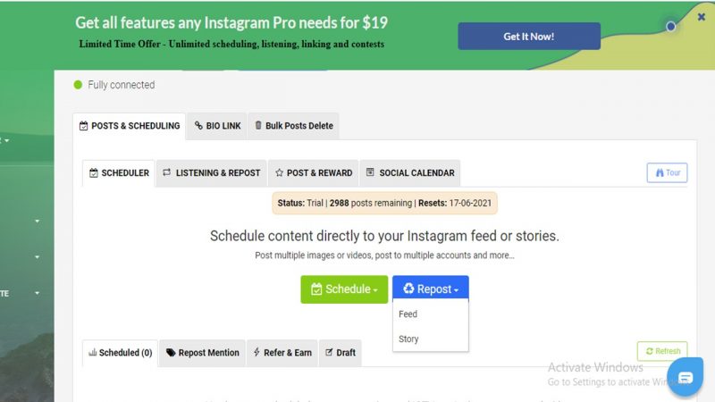Image resolution: width=715 pixels, height=402 pixels.
Task: Click the Refresh button
Action: click(x=662, y=351)
